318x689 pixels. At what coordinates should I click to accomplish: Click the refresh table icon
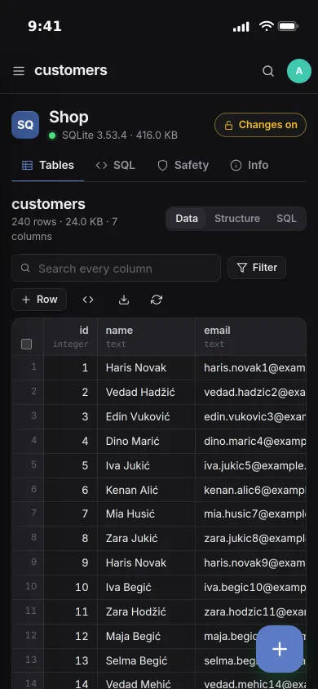(157, 300)
